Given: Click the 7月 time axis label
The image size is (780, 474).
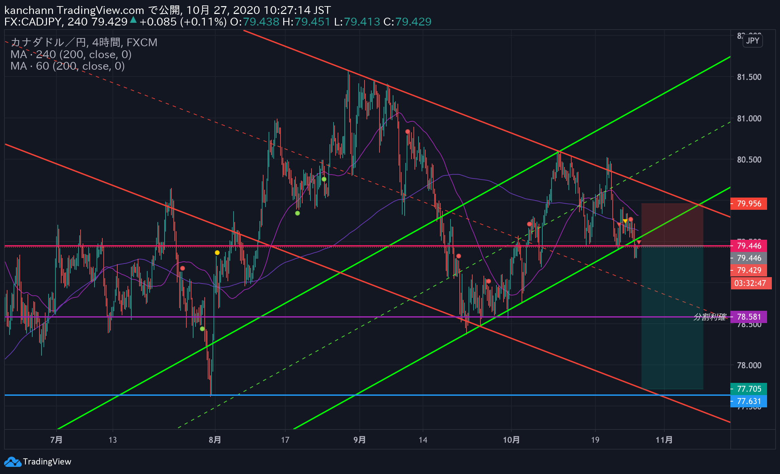Looking at the screenshot, I should pyautogui.click(x=56, y=440).
